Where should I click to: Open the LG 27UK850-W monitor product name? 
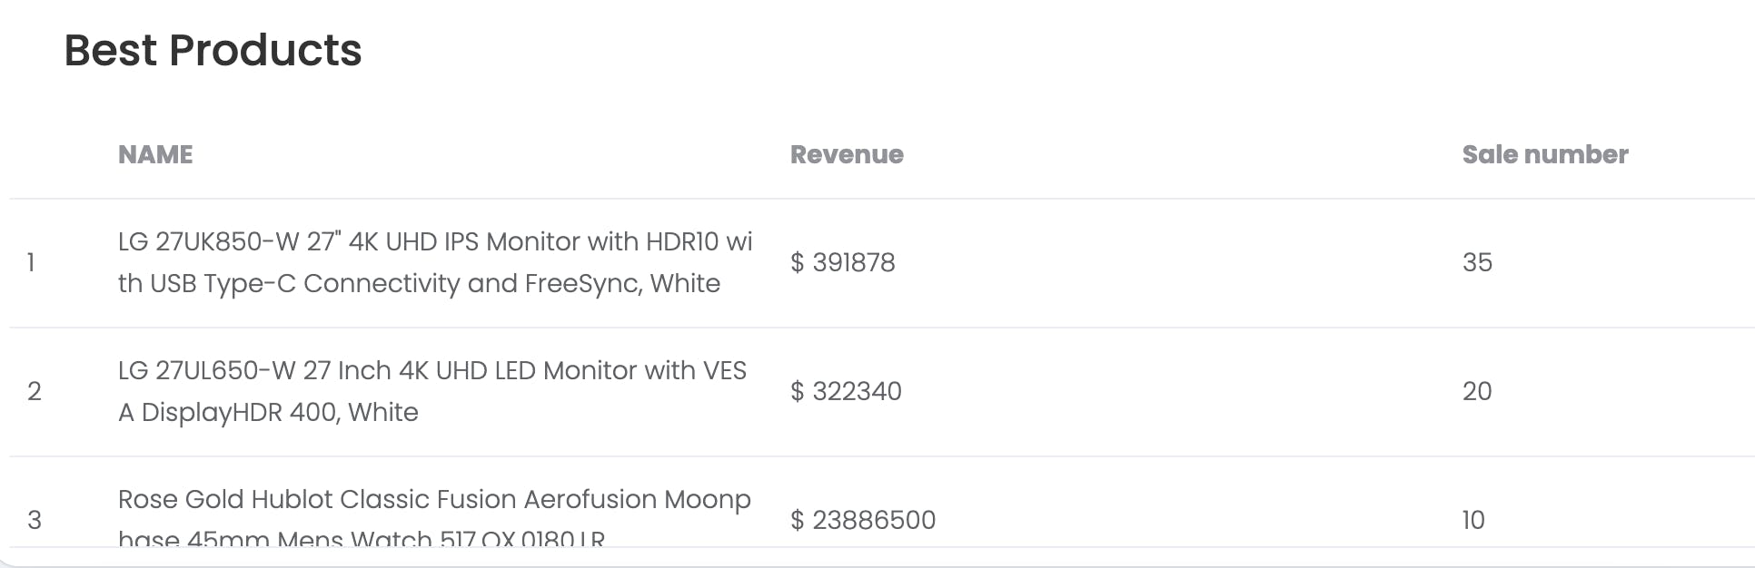point(435,262)
